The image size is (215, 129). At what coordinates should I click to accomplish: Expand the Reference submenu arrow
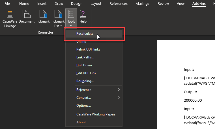click(x=119, y=89)
